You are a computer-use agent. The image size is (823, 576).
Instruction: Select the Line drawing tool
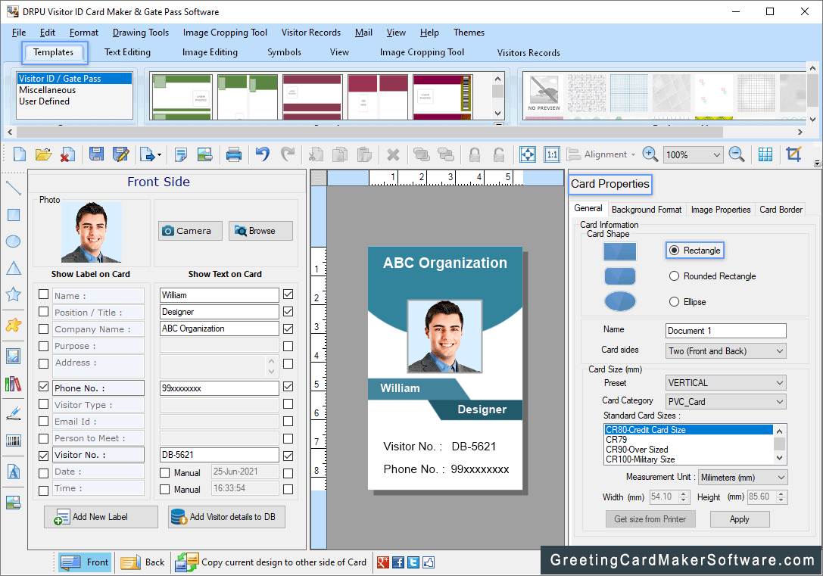(x=13, y=188)
